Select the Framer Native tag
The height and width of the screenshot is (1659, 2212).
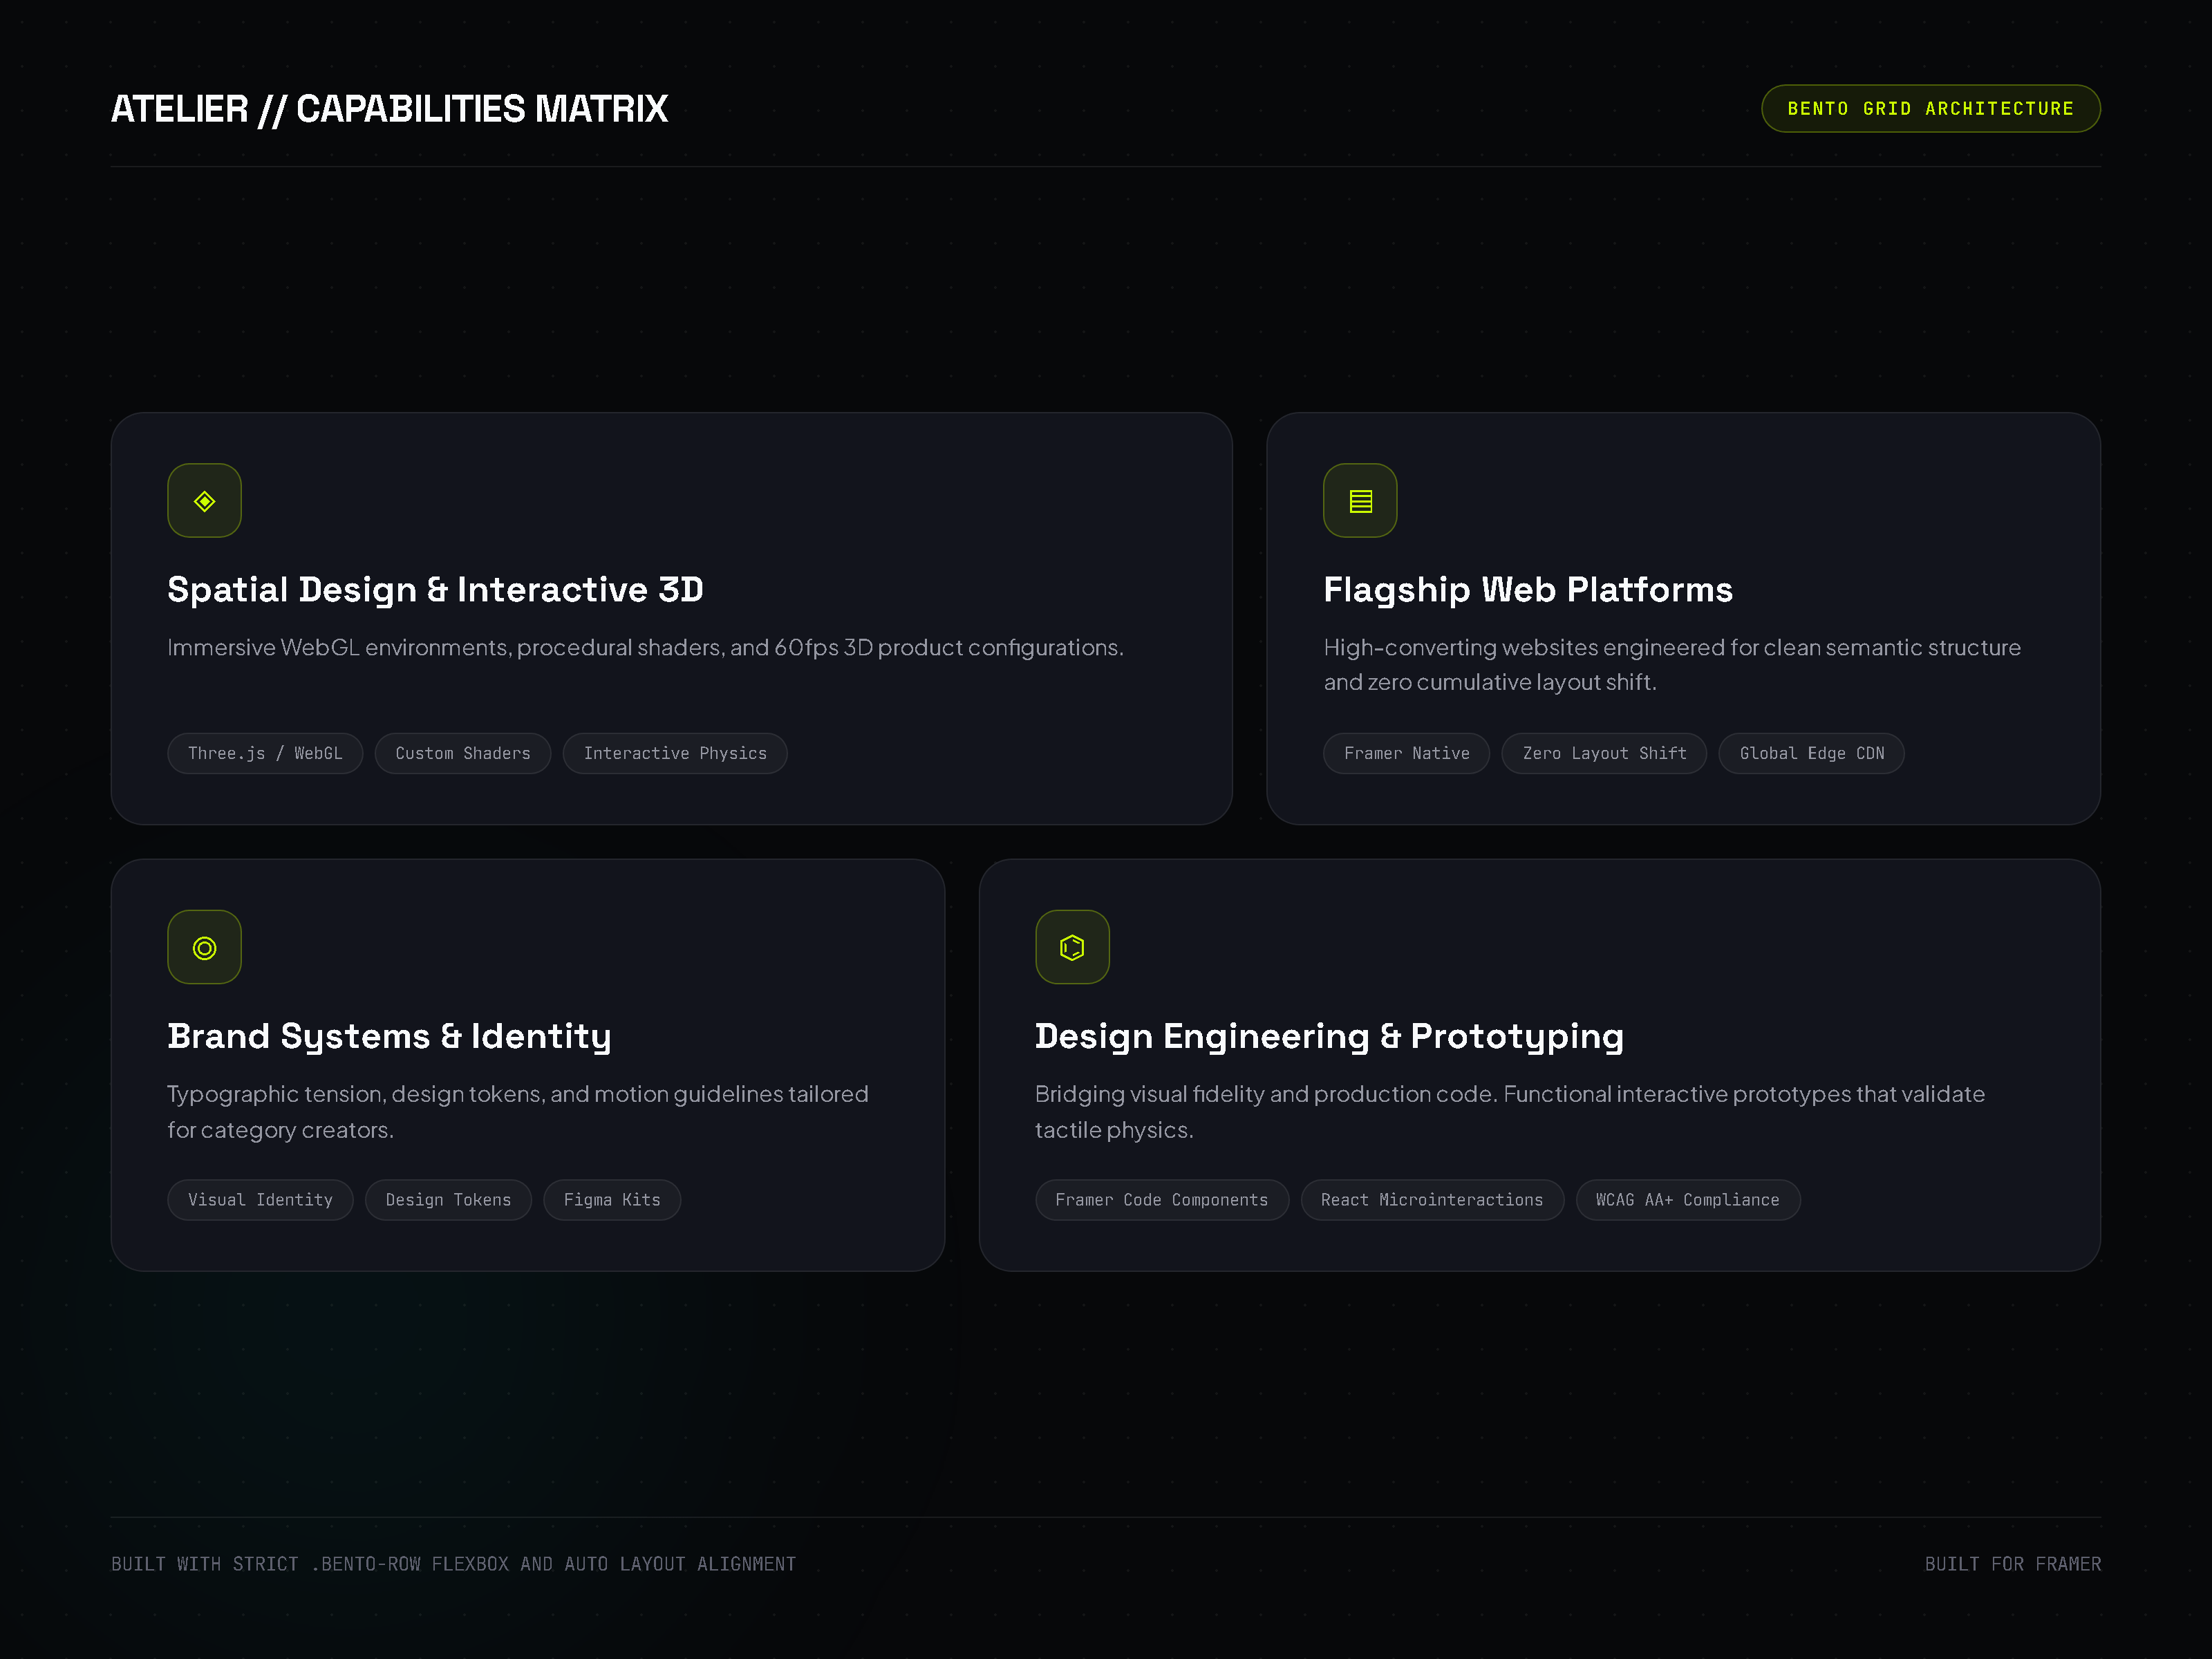point(1406,754)
